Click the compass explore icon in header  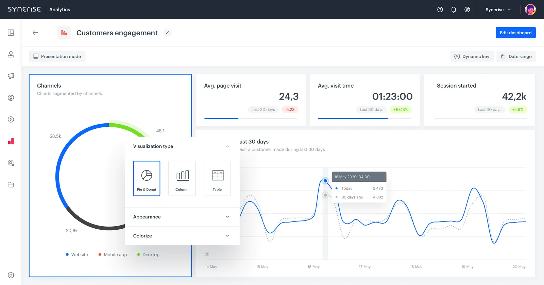click(x=467, y=10)
